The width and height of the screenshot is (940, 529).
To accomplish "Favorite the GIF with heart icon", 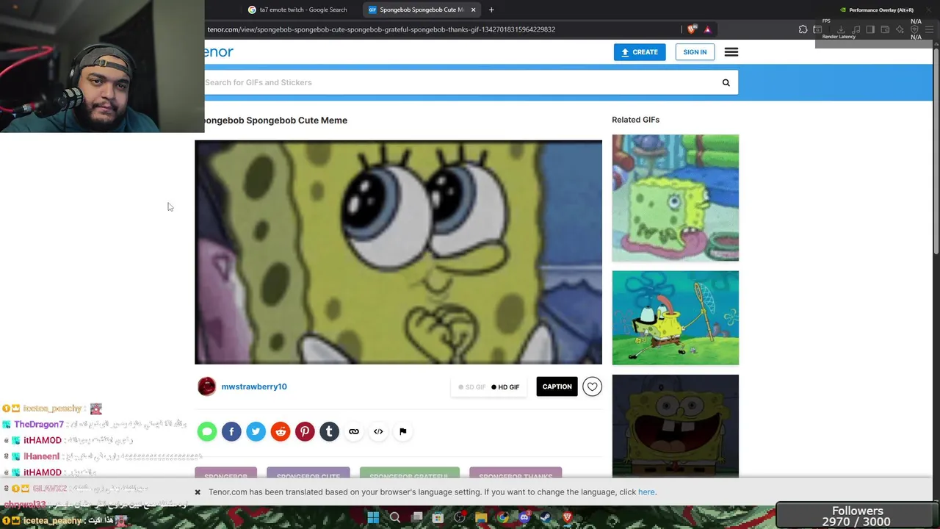I will [592, 386].
